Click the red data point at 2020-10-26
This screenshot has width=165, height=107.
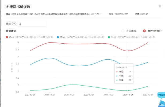click(128, 51)
